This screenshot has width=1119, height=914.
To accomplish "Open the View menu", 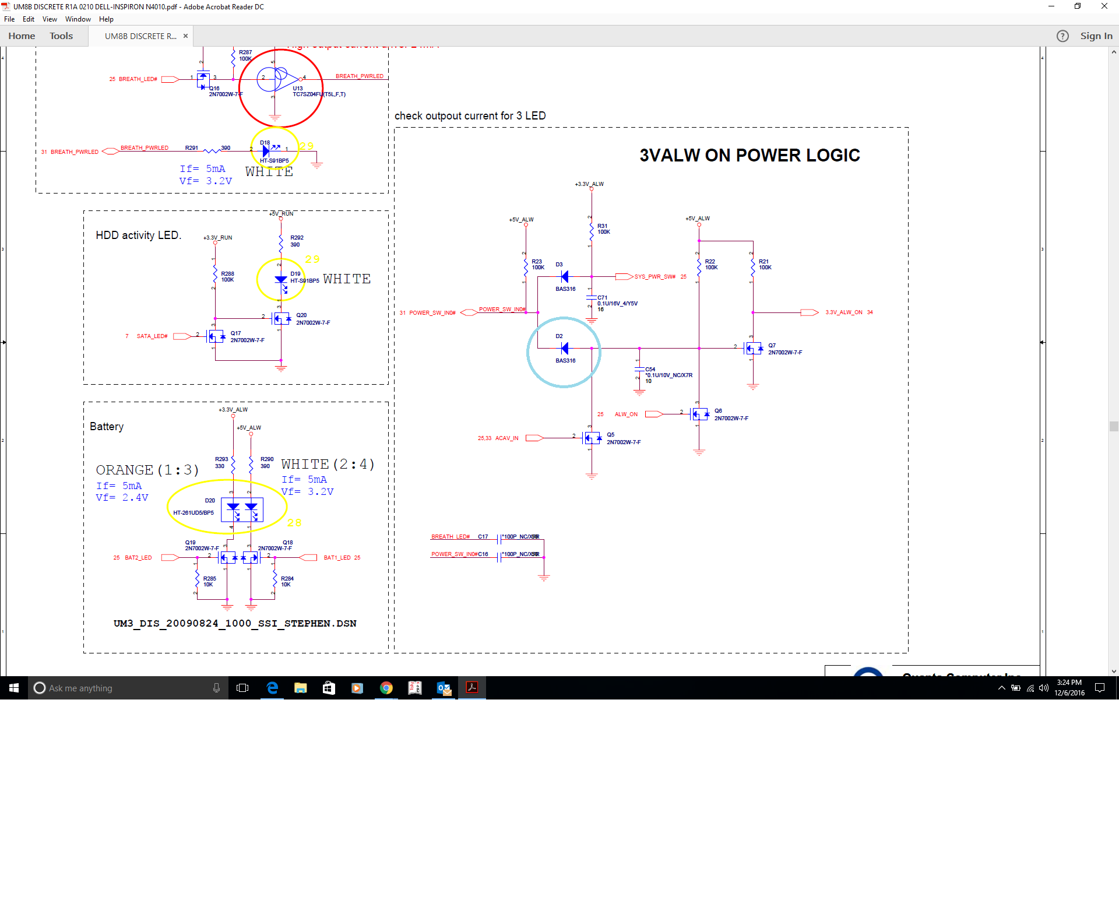I will click(x=50, y=19).
